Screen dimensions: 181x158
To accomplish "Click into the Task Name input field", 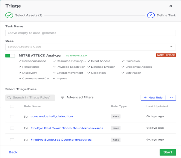I will coord(90,33).
